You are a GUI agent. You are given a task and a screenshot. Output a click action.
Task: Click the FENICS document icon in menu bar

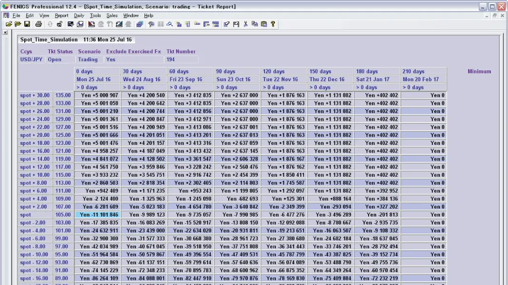point(6,15)
